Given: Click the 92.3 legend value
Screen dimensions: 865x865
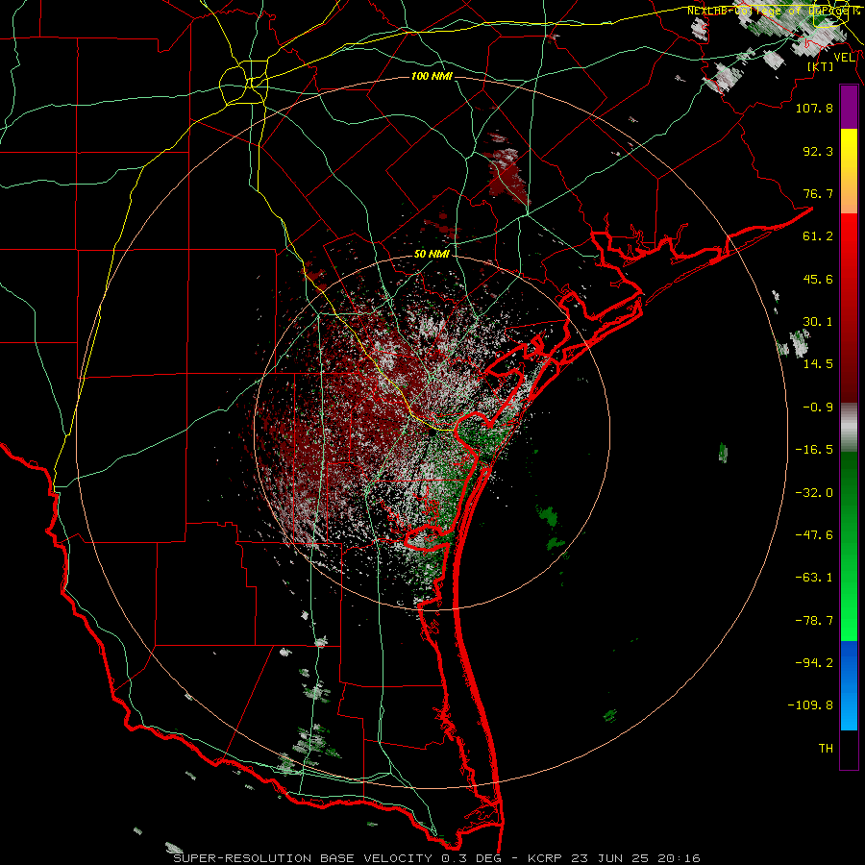Looking at the screenshot, I should click(x=818, y=151).
